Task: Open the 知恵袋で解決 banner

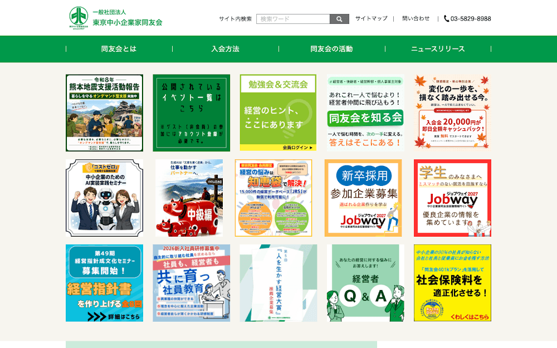Action: click(273, 198)
